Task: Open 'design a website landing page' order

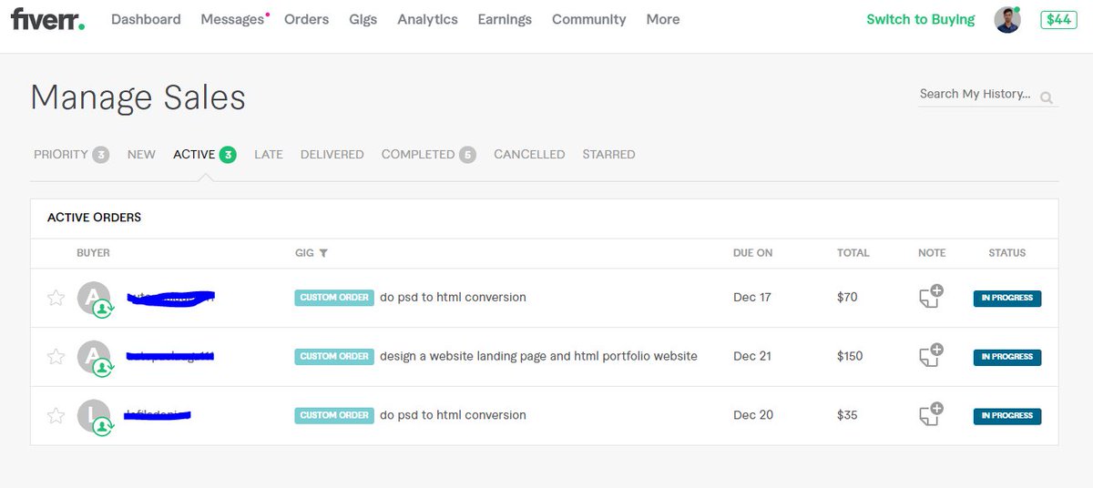Action: (x=538, y=357)
